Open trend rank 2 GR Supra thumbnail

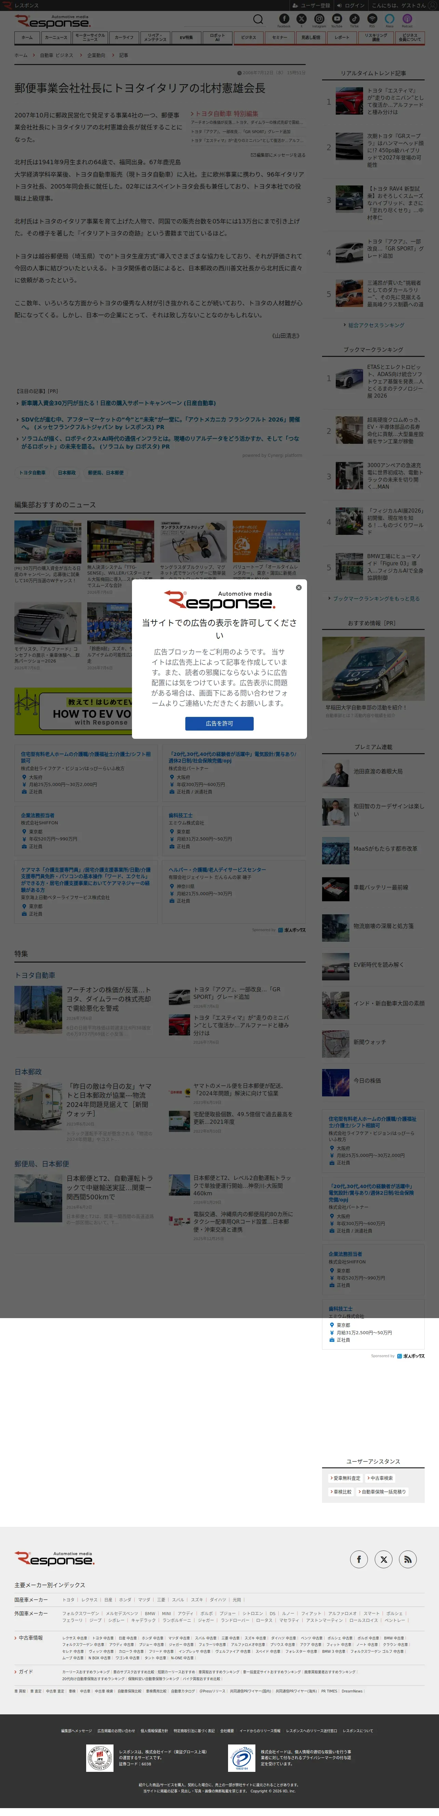click(x=349, y=147)
